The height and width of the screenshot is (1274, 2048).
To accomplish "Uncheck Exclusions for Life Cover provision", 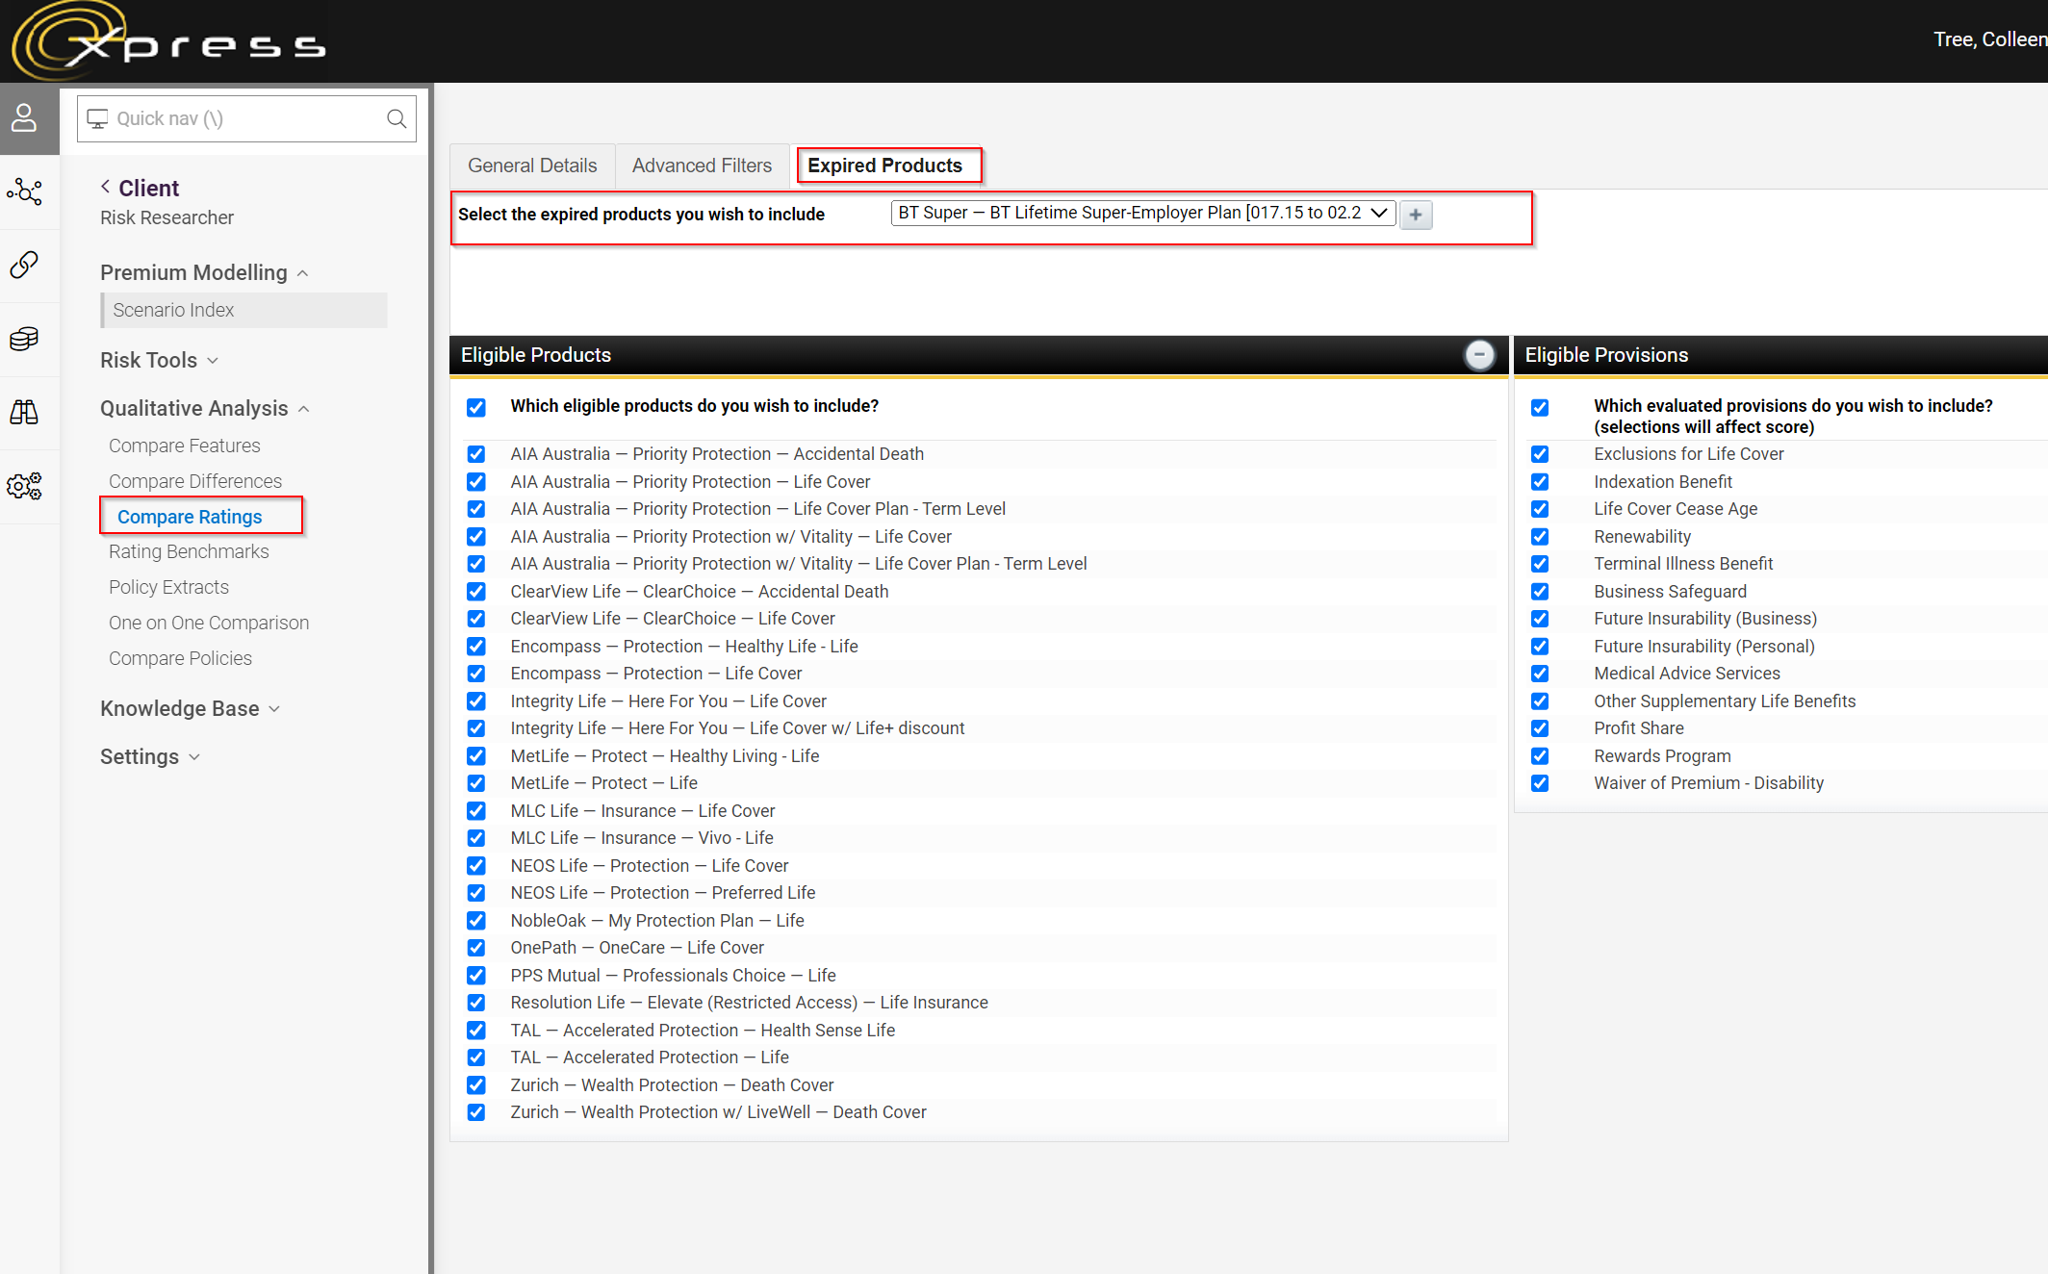I will 1540,454.
